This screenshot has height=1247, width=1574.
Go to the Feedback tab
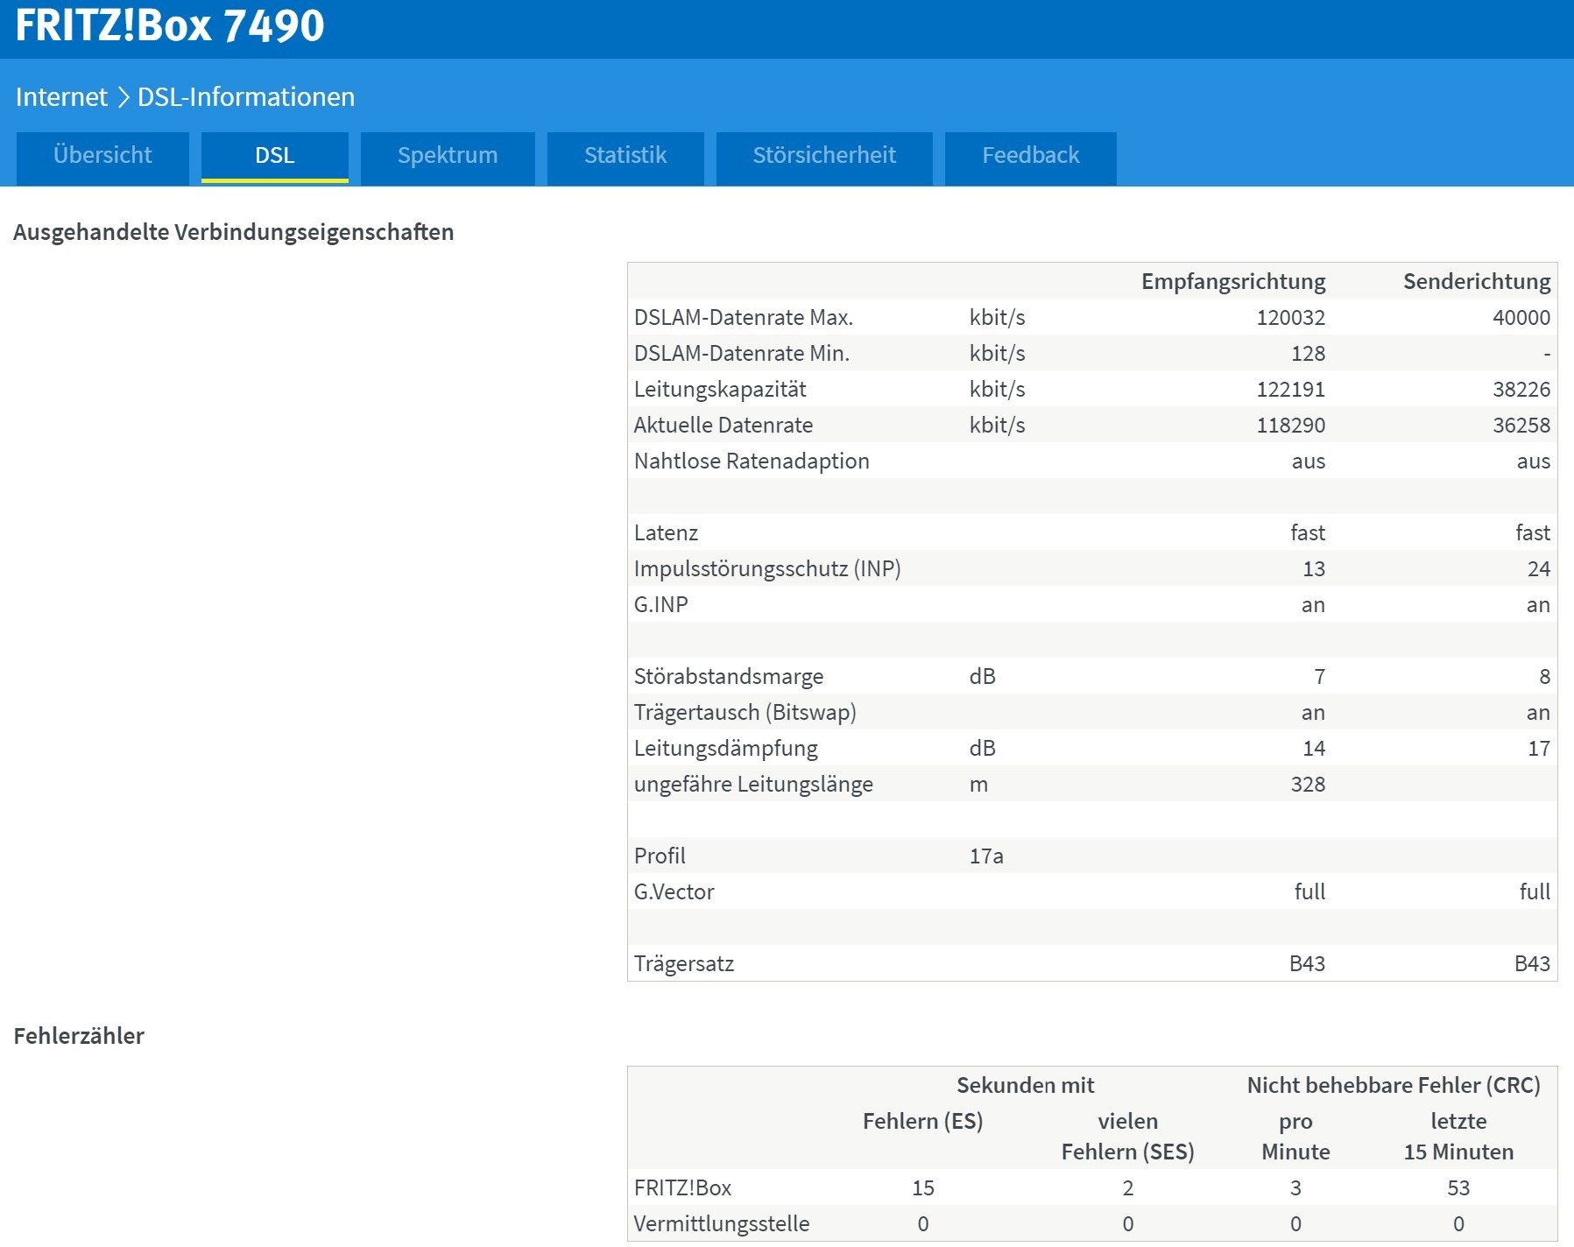[1030, 156]
